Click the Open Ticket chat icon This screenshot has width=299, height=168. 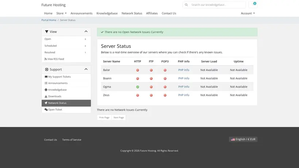pyautogui.click(x=46, y=110)
